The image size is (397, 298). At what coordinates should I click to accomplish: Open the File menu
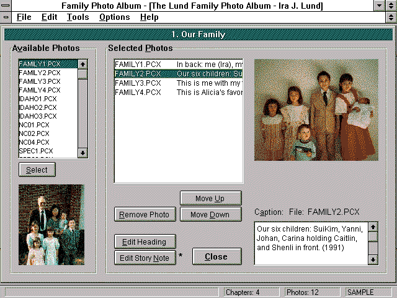(24, 17)
